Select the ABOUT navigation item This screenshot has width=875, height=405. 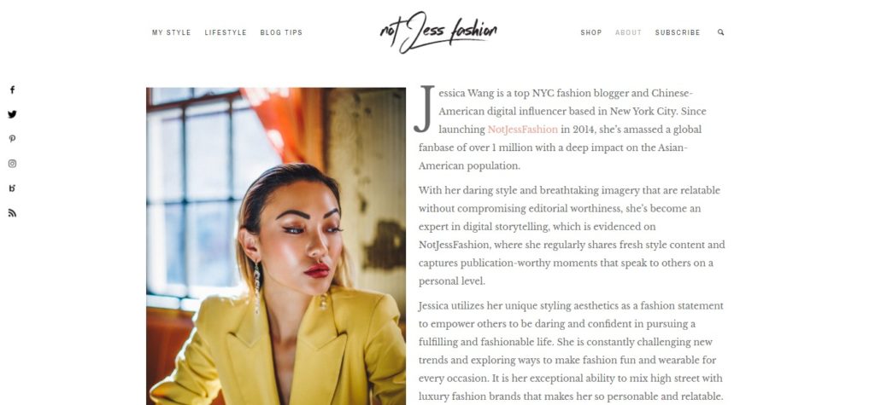pos(628,33)
